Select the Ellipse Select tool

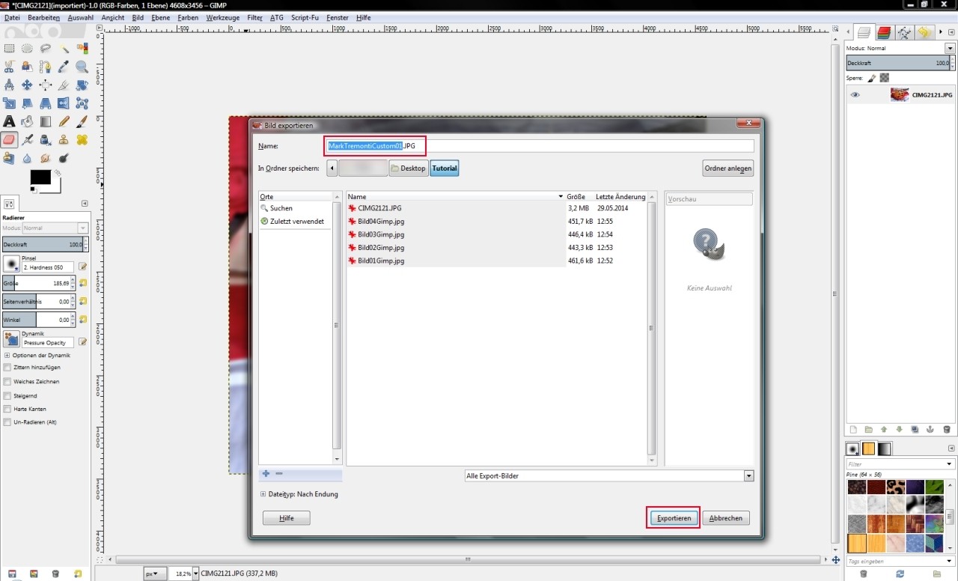pos(27,48)
